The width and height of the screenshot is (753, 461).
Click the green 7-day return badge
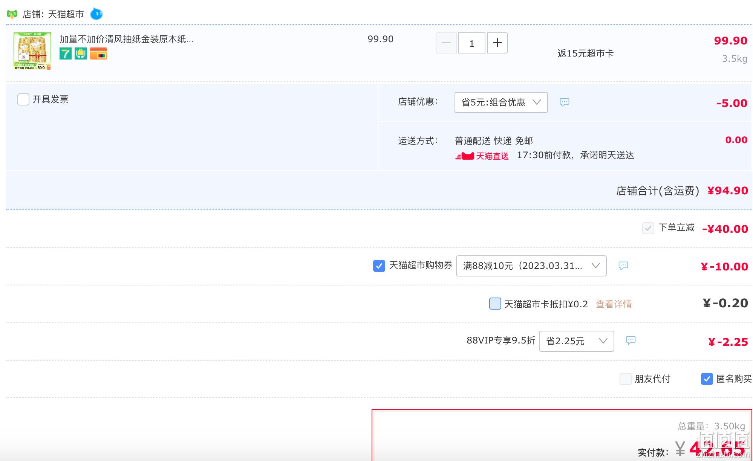(66, 54)
